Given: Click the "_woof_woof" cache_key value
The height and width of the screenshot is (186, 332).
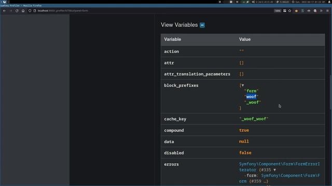Looking at the screenshot, I should click(x=254, y=119).
